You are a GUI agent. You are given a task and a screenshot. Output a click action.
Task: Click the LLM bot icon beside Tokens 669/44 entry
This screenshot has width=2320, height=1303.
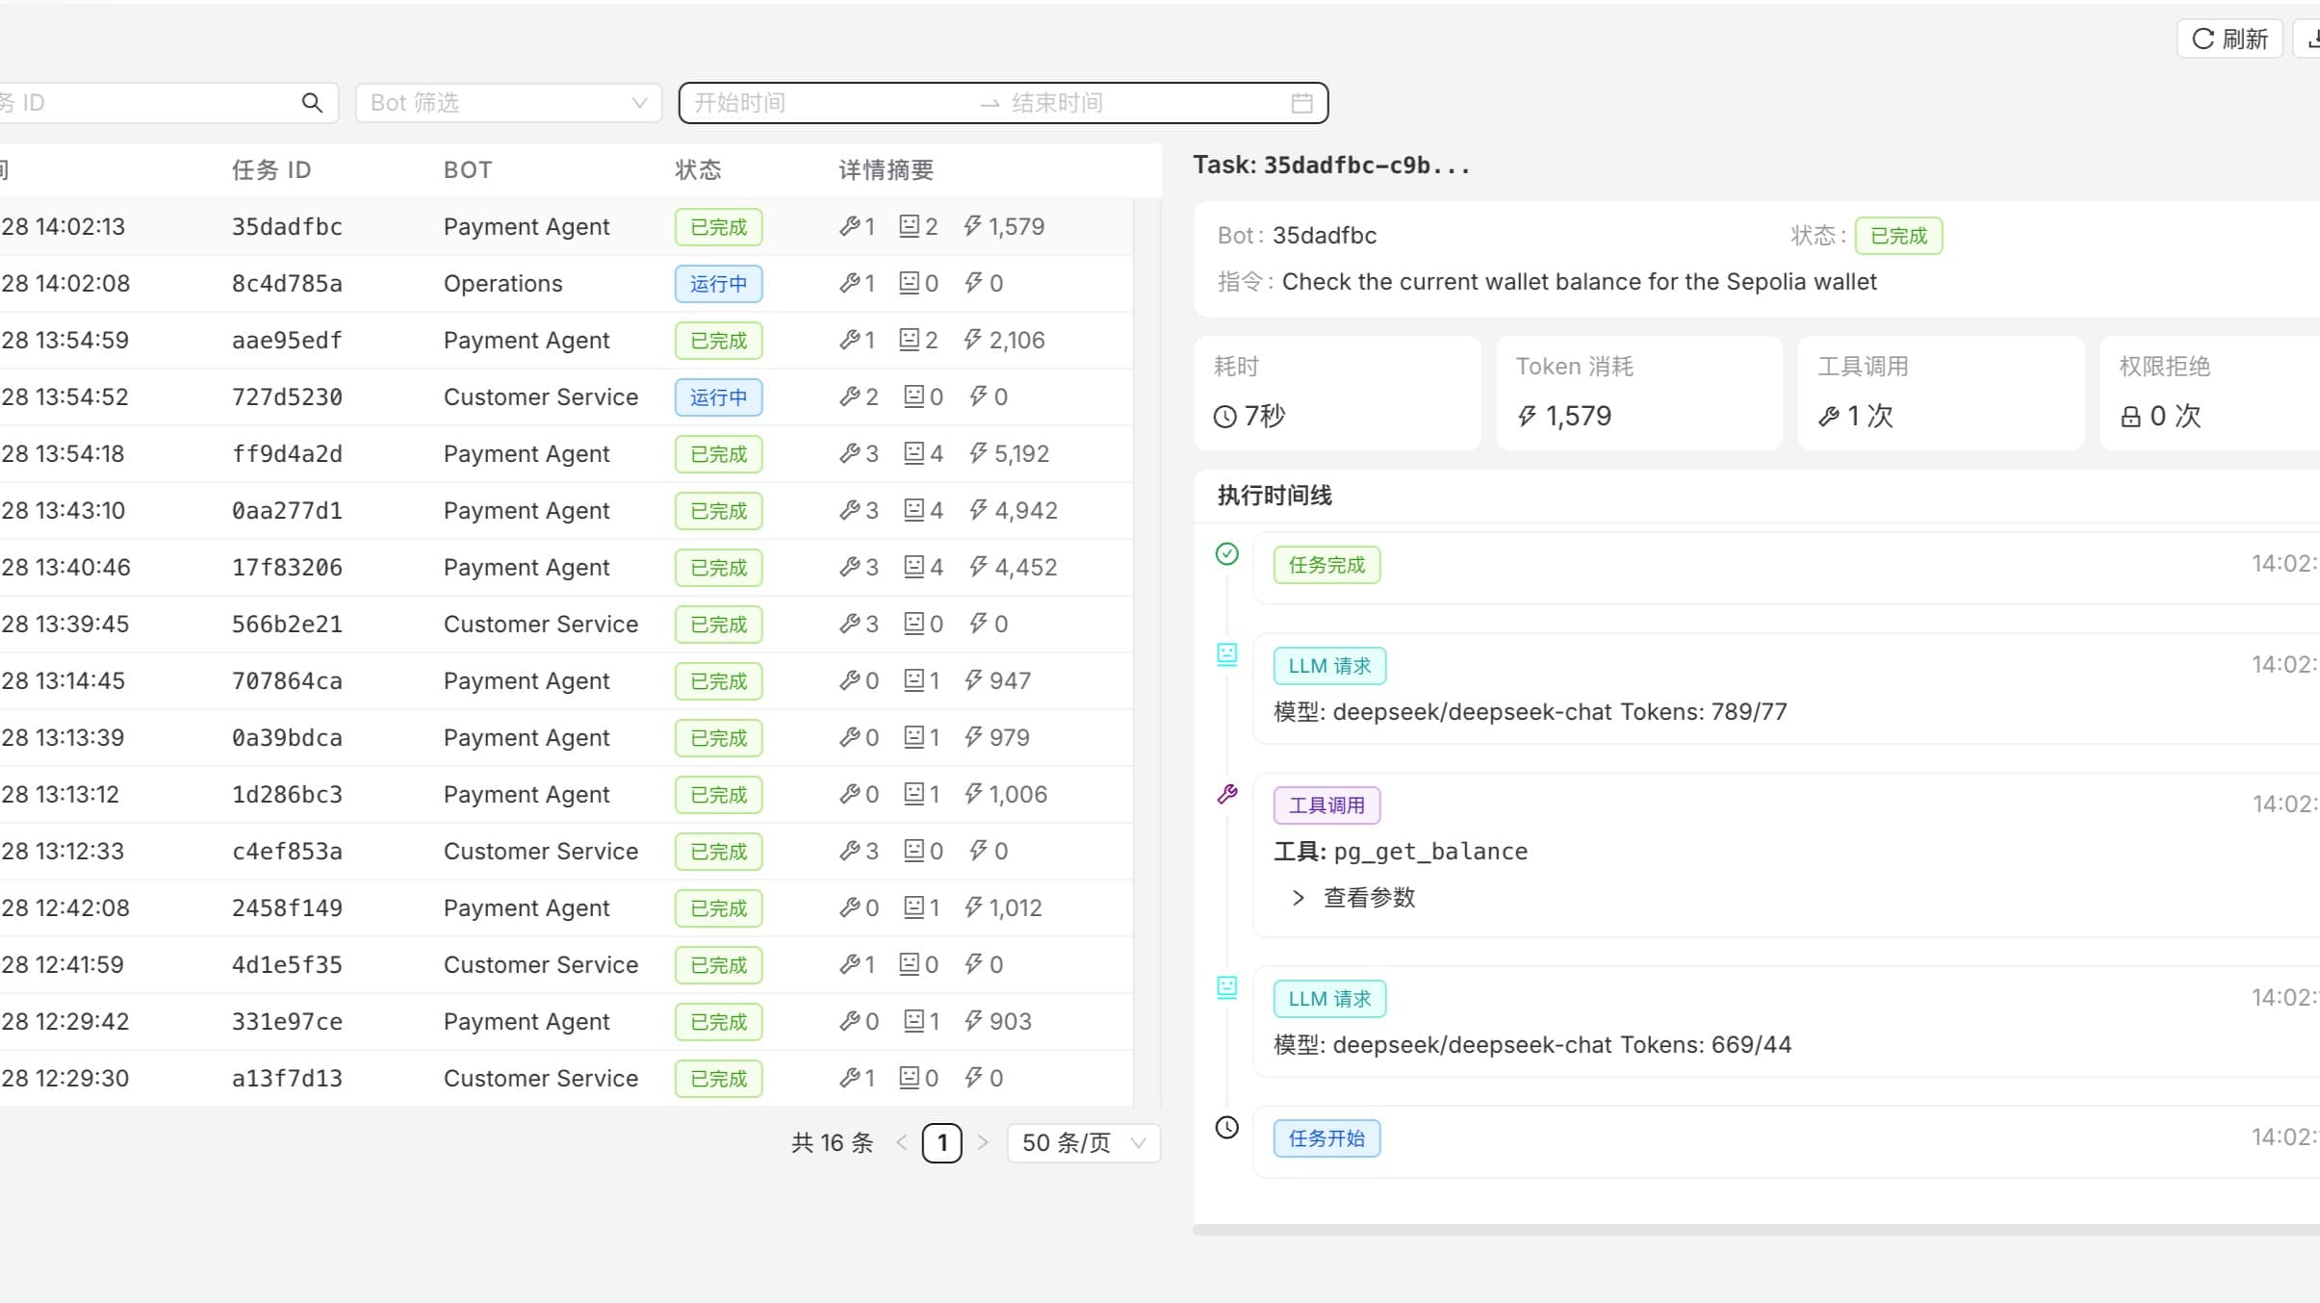pos(1226,986)
